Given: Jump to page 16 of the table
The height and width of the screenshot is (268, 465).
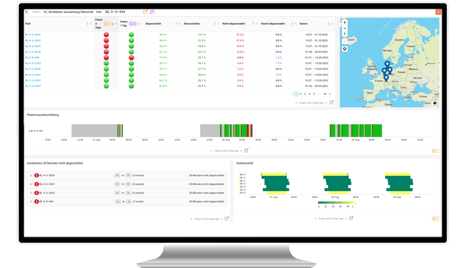Looking at the screenshot, I should pos(325,94).
